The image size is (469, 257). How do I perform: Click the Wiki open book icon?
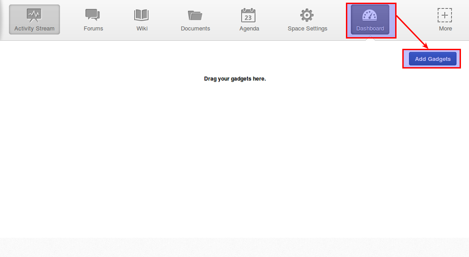pos(141,15)
